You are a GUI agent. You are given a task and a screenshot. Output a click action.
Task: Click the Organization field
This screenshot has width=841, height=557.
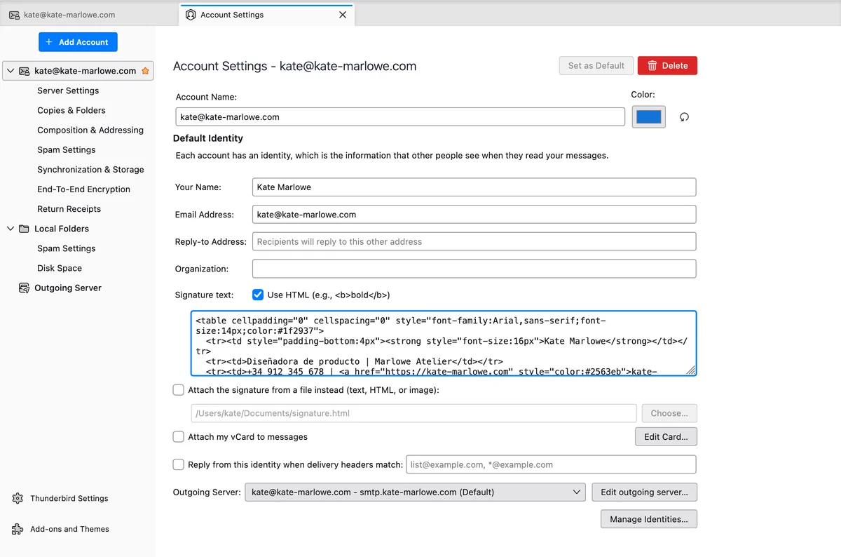point(474,269)
